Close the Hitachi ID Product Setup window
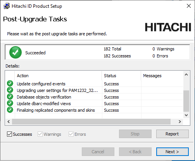 [x=189, y=6]
